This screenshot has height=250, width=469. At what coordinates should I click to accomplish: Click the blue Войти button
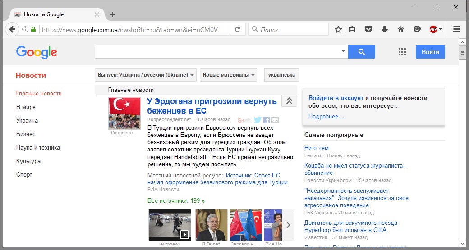tap(430, 52)
